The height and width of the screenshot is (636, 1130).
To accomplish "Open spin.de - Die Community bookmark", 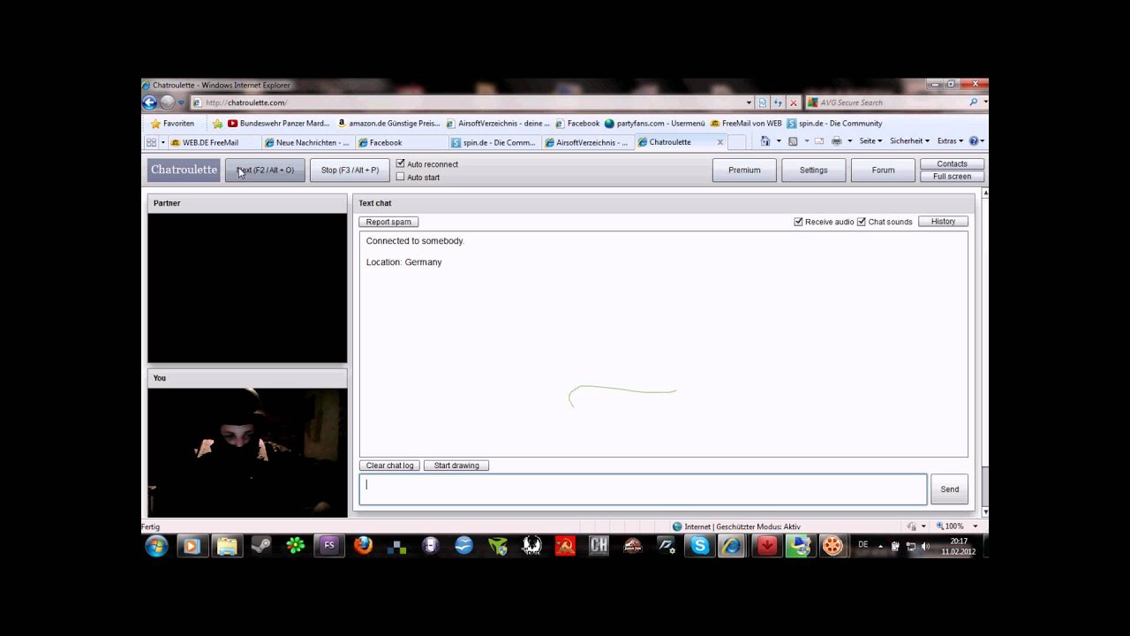I will click(834, 124).
